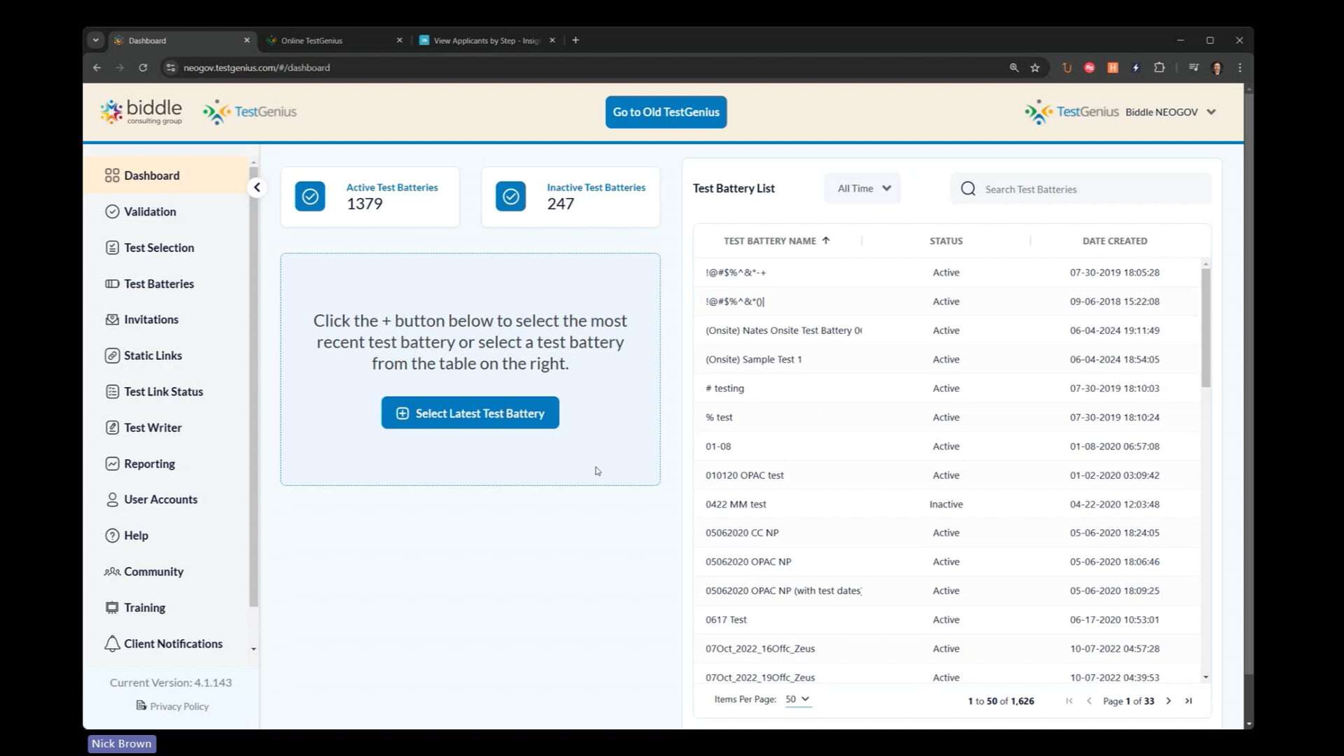Switch to Online TestGenius browser tab
This screenshot has width=1344, height=756.
point(311,40)
